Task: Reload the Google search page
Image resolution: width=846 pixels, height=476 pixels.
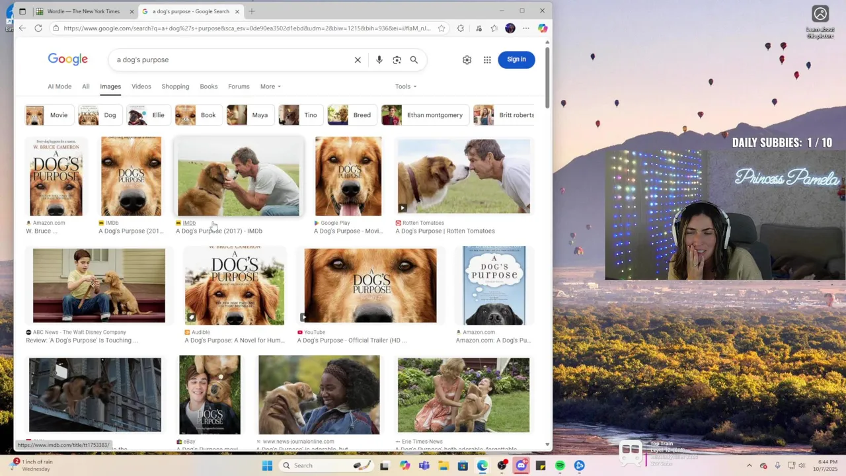Action: pyautogui.click(x=38, y=28)
